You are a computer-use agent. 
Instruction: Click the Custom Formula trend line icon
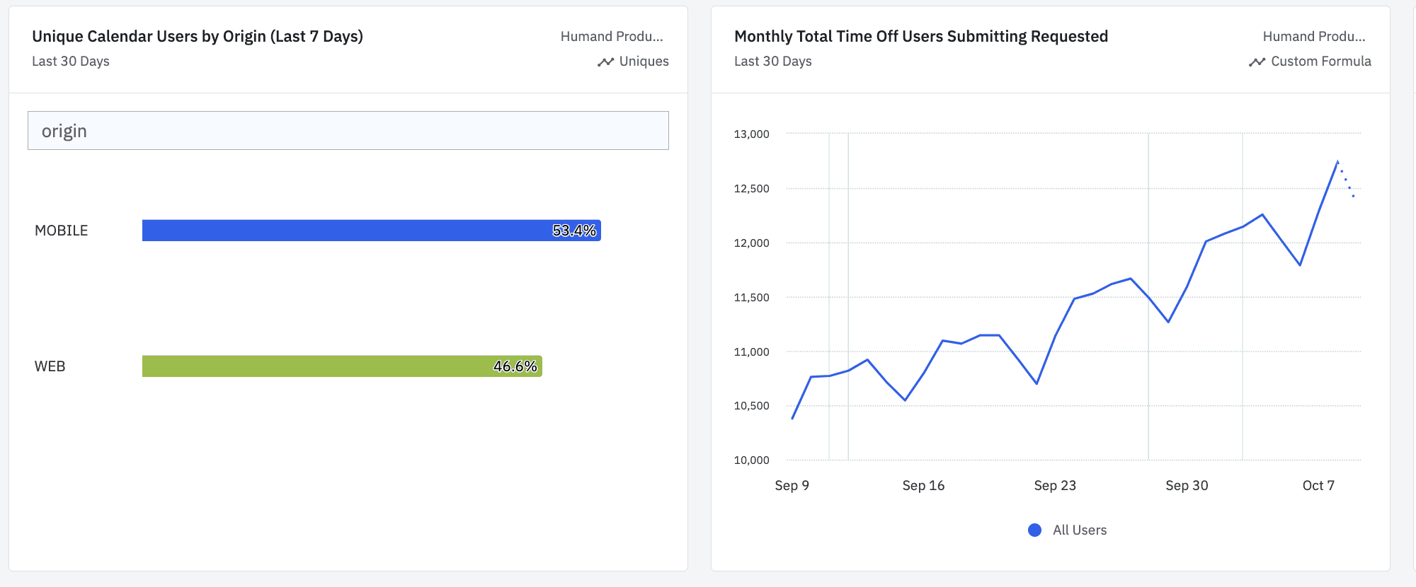(1257, 62)
